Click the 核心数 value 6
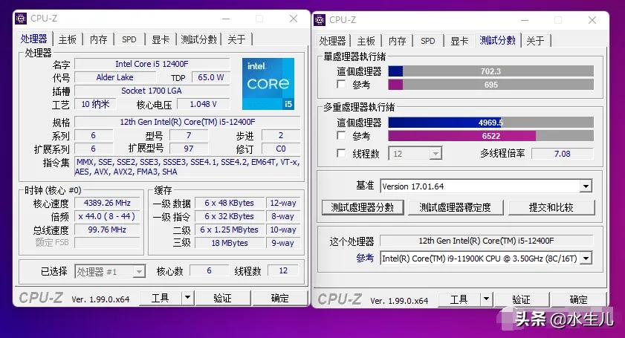Viewport: 625px width, 338px height. pyautogui.click(x=210, y=270)
